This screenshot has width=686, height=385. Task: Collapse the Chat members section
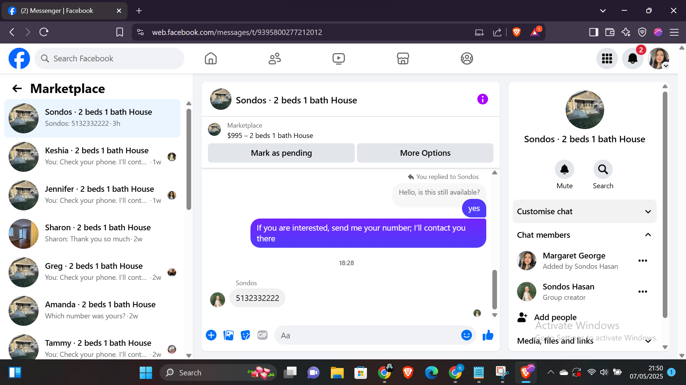point(648,235)
